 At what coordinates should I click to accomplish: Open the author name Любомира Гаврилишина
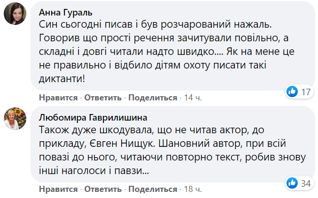click(90, 116)
